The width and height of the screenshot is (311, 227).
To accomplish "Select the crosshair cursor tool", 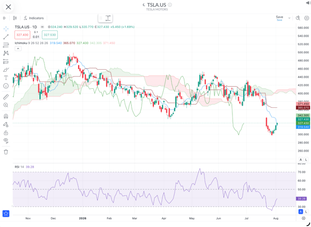I will (x=6, y=29).
